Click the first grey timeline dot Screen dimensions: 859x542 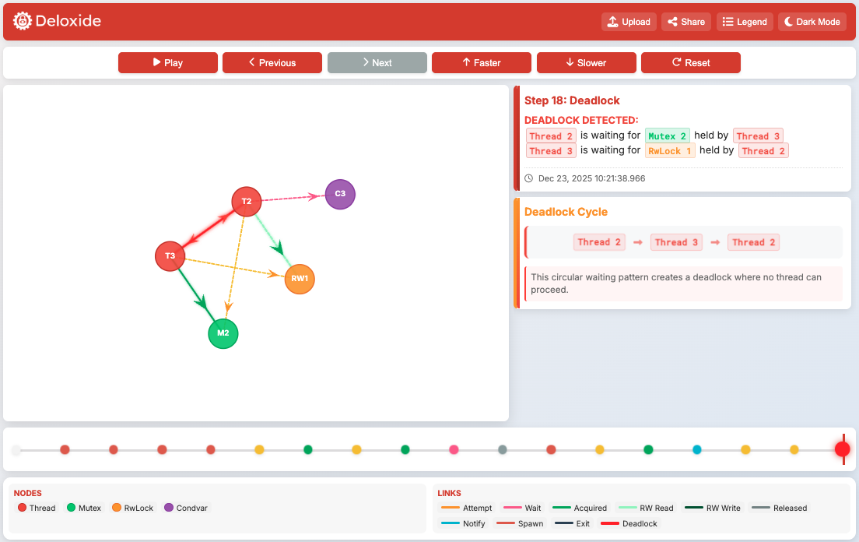pyautogui.click(x=16, y=449)
